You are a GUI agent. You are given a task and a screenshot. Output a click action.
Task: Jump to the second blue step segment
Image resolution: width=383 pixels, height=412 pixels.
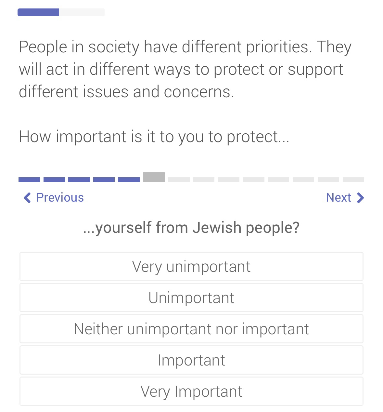tap(54, 179)
